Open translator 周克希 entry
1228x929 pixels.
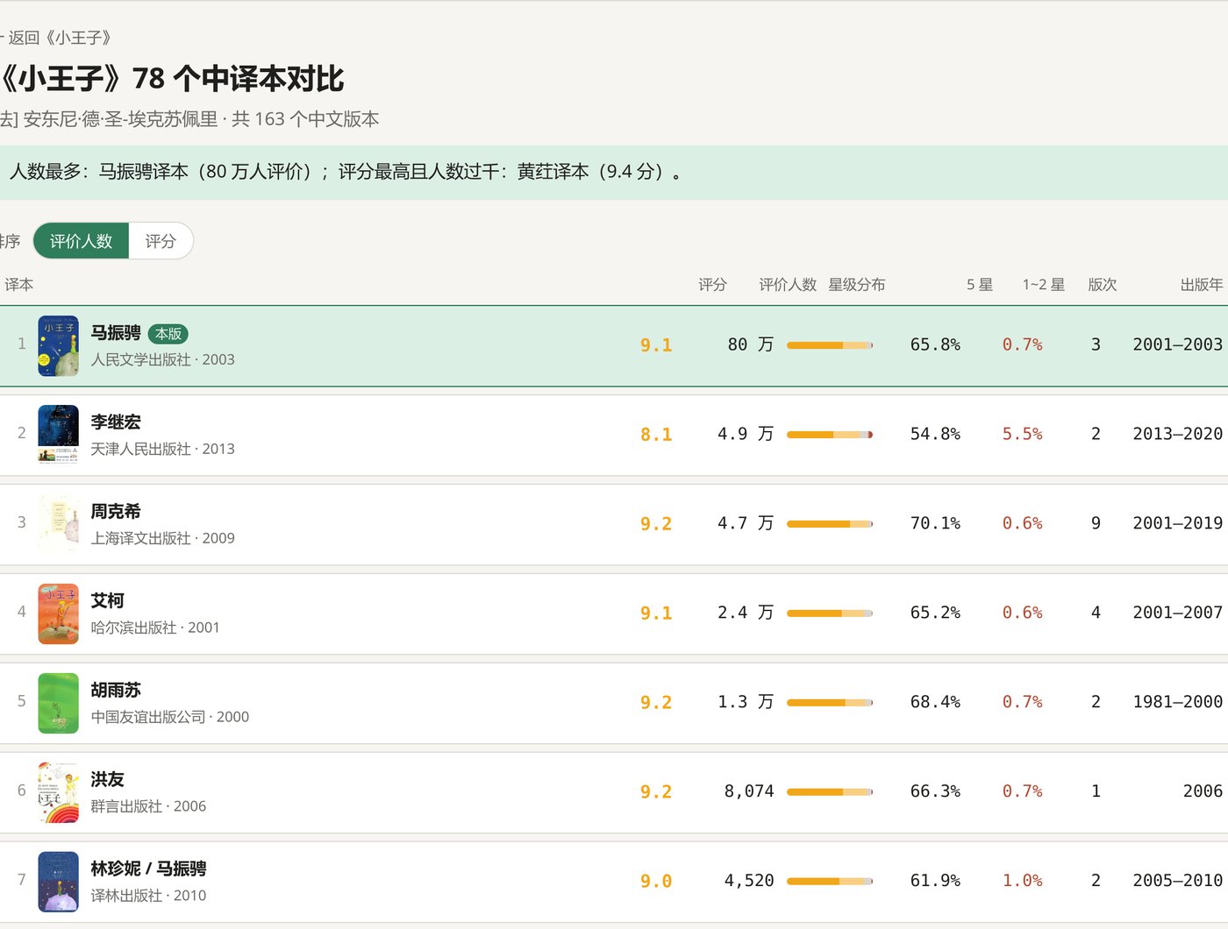point(116,512)
